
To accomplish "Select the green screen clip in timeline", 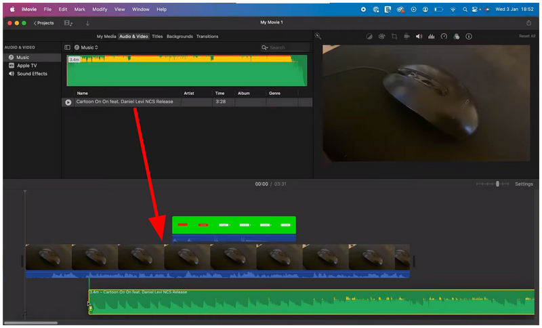I will coord(234,228).
